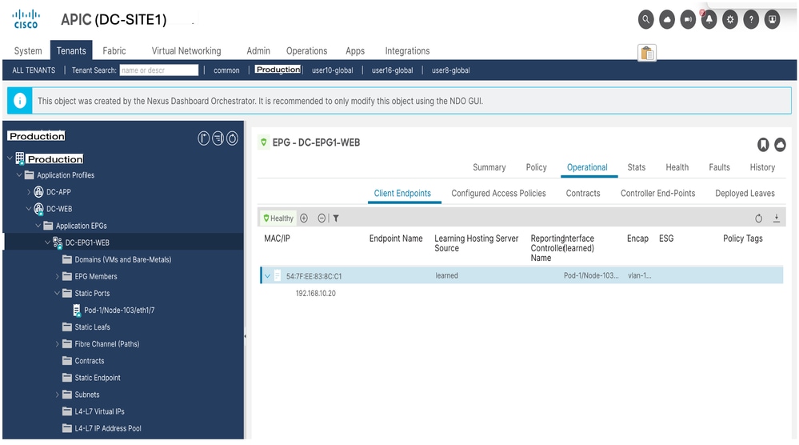This screenshot has height=445, width=799.
Task: Collapse the Production tenant node
Action: (10, 158)
